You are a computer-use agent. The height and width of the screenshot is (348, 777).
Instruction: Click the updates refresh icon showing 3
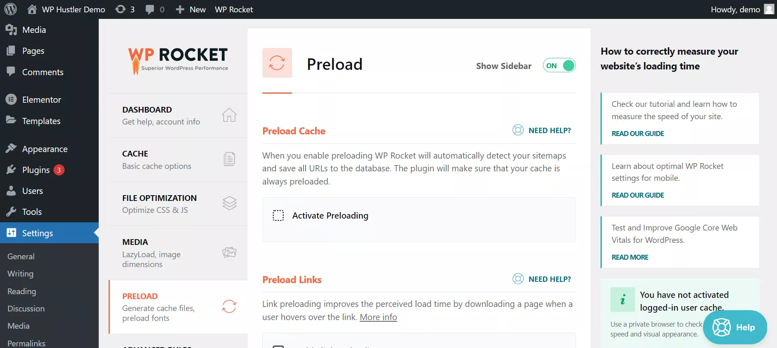120,9
